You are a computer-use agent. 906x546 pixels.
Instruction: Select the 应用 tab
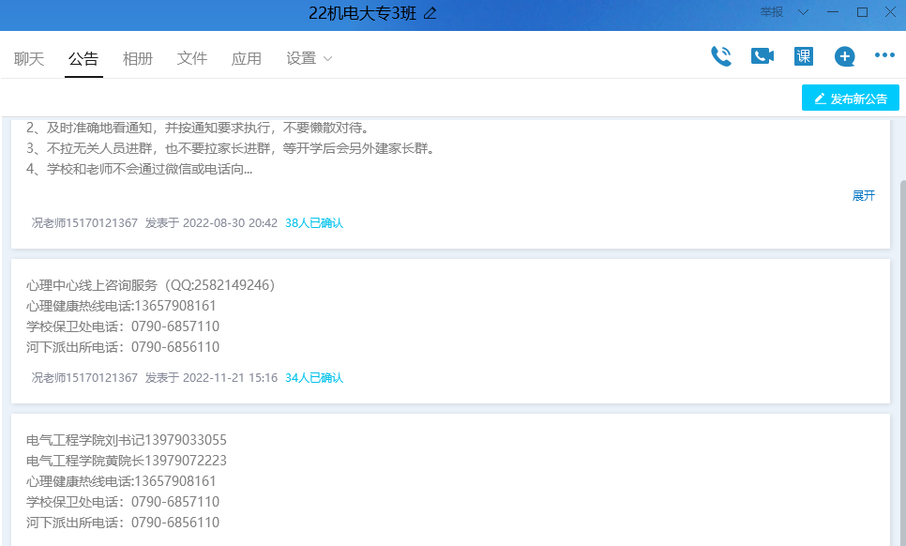tap(247, 58)
